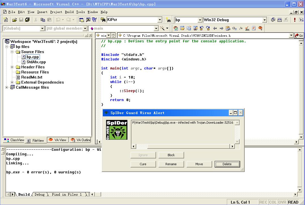Click the Go button next to path box
305x205 pixels.
(299, 36)
